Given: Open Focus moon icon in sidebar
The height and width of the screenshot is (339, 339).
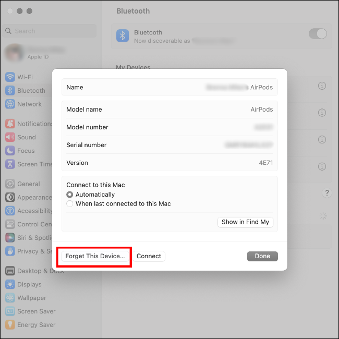Looking at the screenshot, I should click(10, 151).
